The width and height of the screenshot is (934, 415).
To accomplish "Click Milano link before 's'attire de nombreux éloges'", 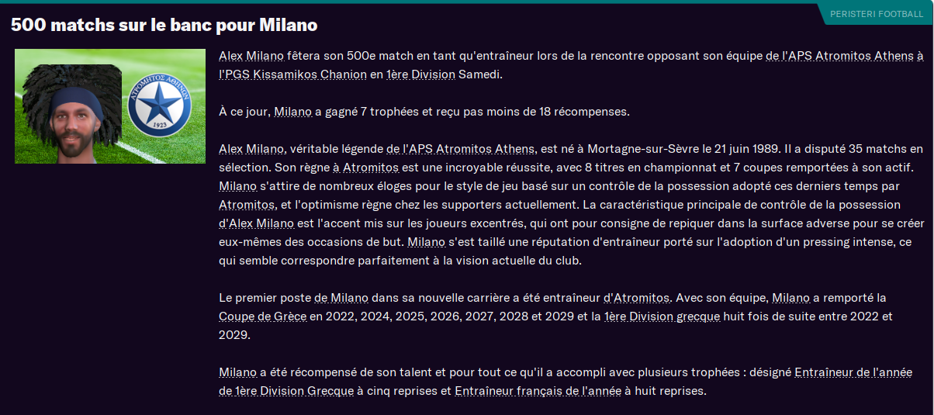I will [x=237, y=186].
